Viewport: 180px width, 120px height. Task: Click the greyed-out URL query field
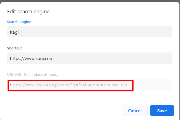(90, 85)
